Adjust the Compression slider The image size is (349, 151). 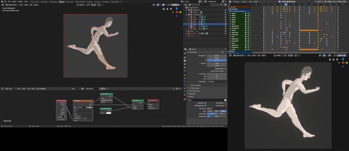pyautogui.click(x=216, y=116)
